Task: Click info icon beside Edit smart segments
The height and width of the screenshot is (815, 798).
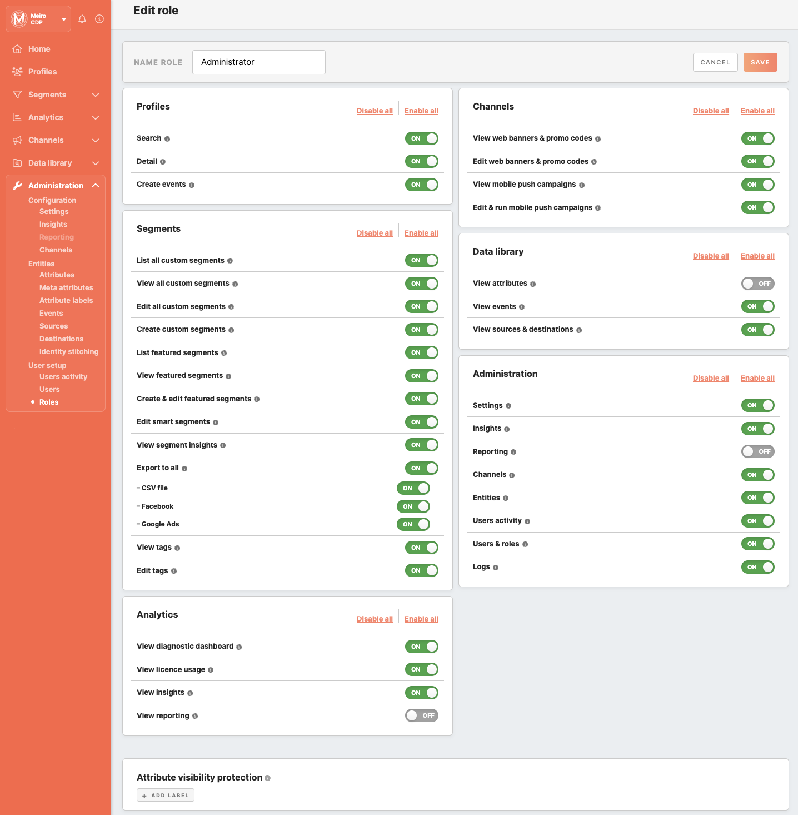Action: click(x=216, y=423)
